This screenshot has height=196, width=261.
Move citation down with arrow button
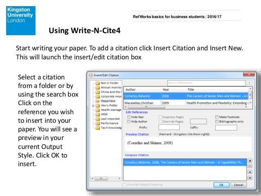tap(250, 178)
